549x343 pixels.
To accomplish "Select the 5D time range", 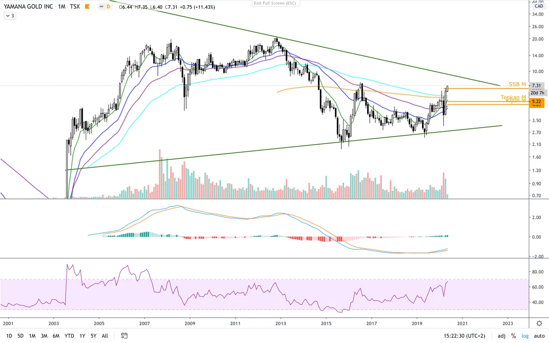I will 20,336.
